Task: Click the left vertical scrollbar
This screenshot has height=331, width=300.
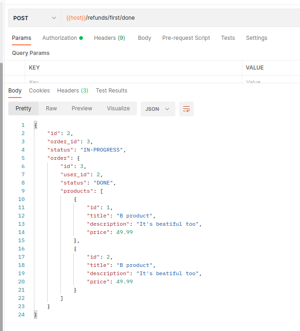Action: (1, 196)
